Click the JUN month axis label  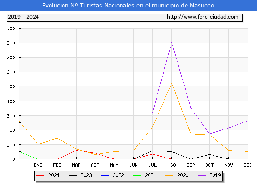click(x=134, y=165)
